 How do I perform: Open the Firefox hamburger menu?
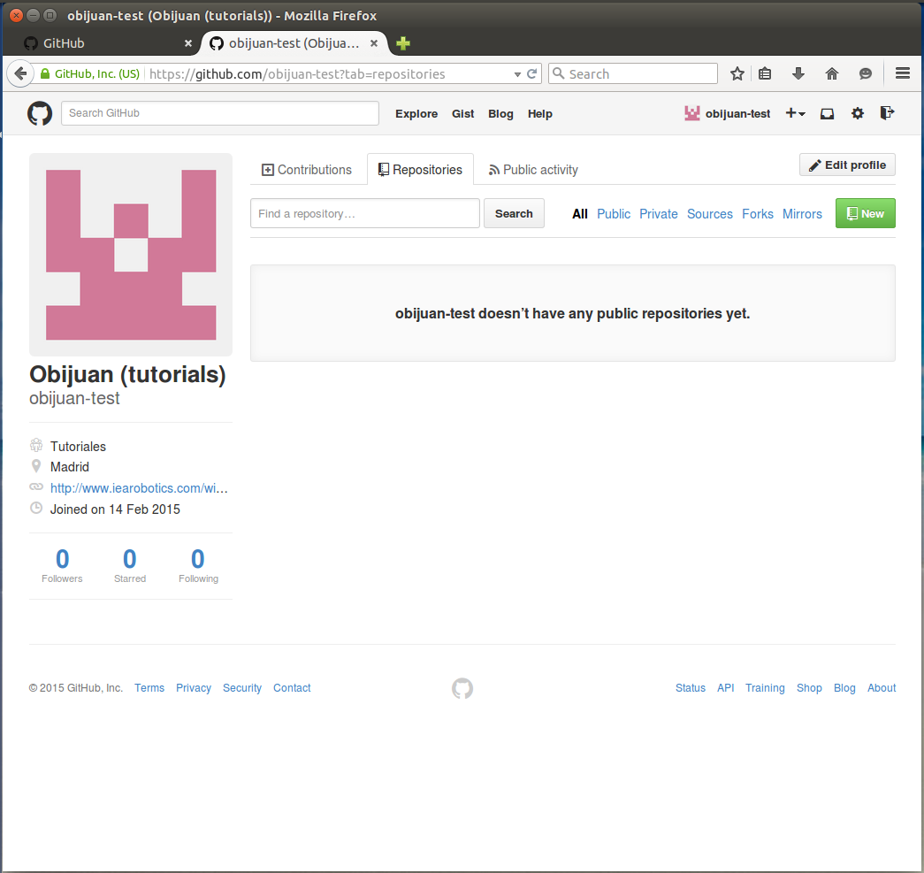pos(902,74)
